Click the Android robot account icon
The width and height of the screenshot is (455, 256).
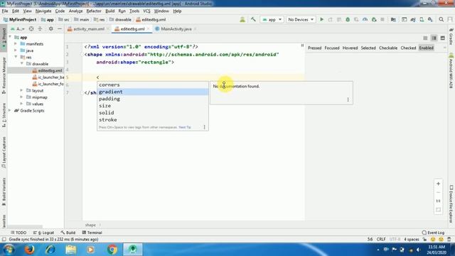[242, 19]
